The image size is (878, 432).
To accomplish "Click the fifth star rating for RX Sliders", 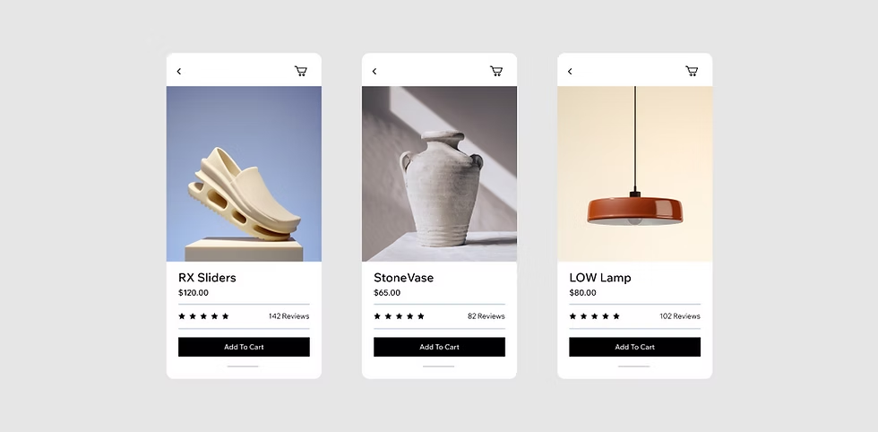I will [x=226, y=316].
